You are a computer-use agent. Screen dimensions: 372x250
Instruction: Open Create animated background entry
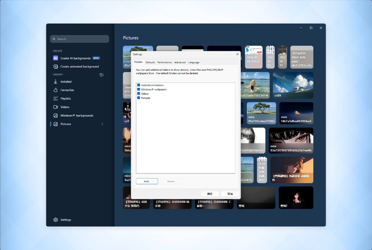click(x=79, y=66)
